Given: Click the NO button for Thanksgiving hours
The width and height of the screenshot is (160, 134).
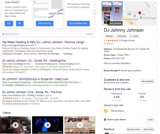Looking at the screenshot, I should click(20, 23).
